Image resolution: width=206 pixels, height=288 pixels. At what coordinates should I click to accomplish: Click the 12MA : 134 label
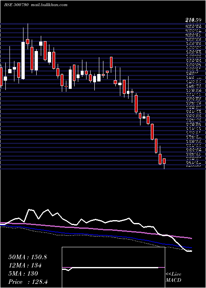(25, 265)
